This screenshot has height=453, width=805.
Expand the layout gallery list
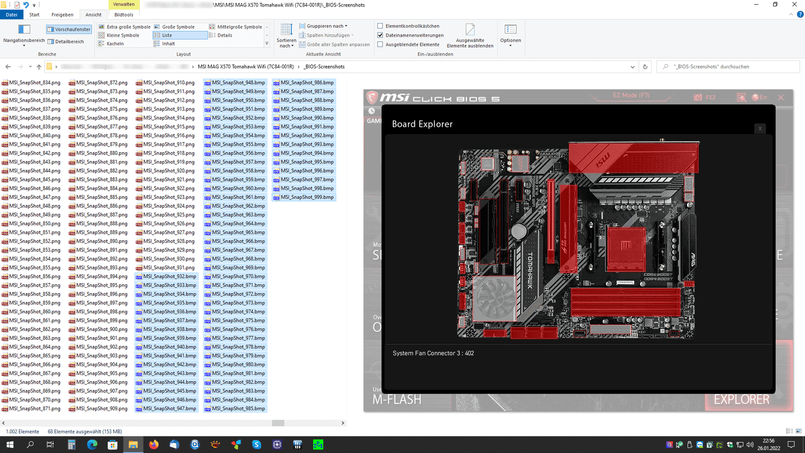coord(267,44)
